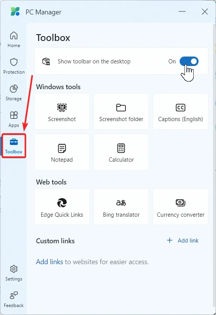Click the Add link button

point(183,241)
